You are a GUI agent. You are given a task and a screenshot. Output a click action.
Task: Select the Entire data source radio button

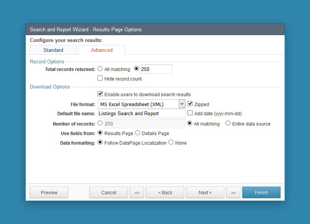point(228,124)
